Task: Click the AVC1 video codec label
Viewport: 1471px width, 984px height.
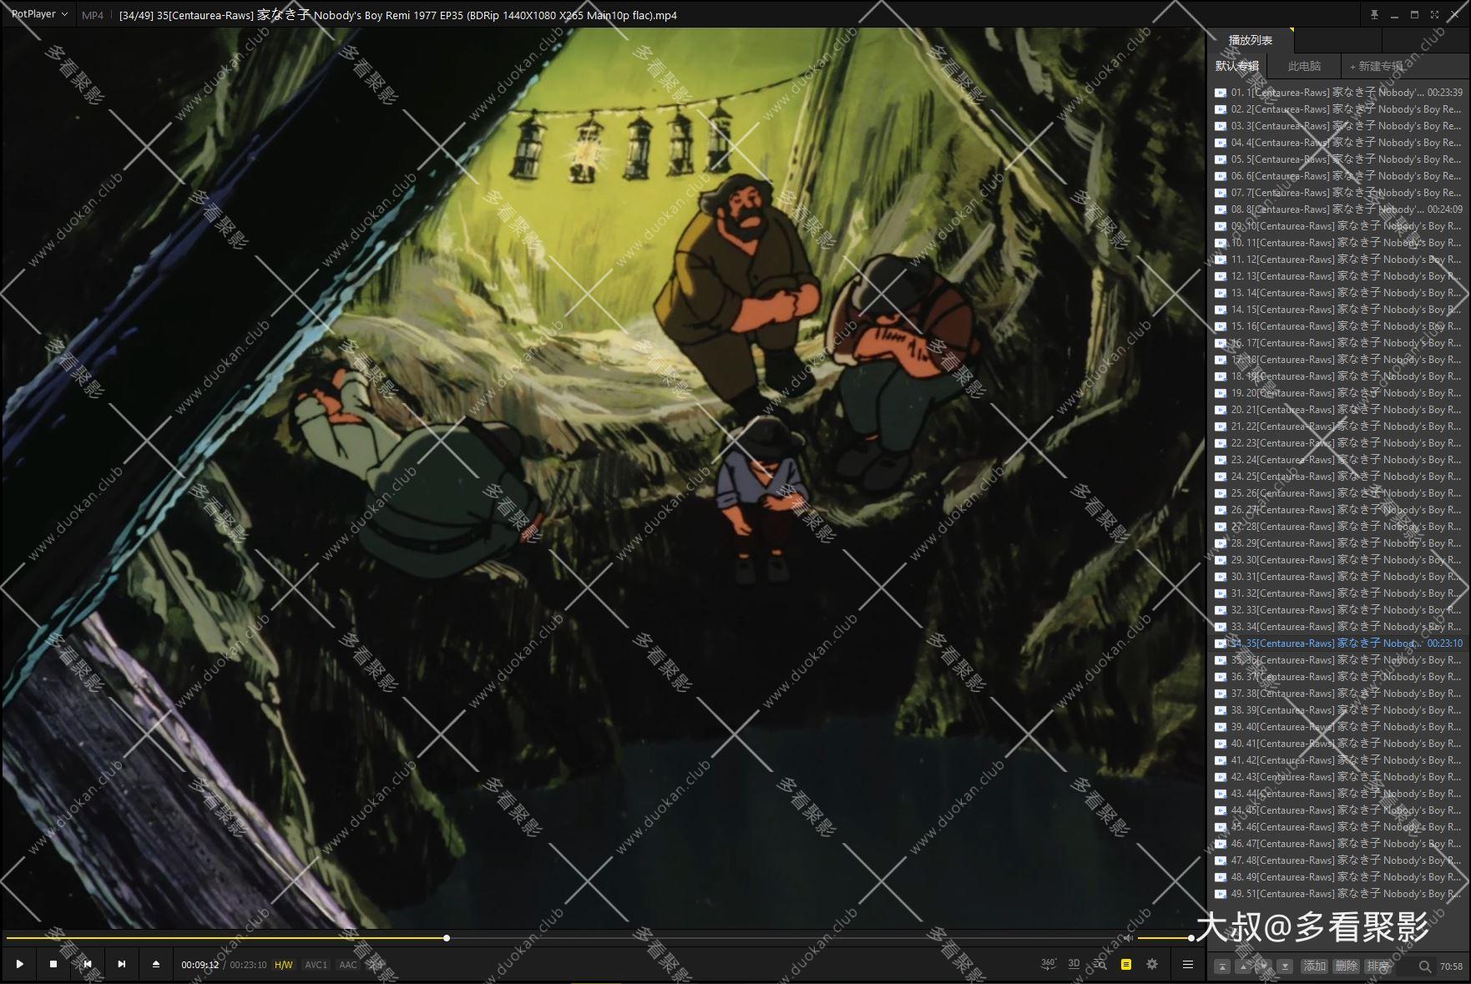Action: tap(316, 965)
